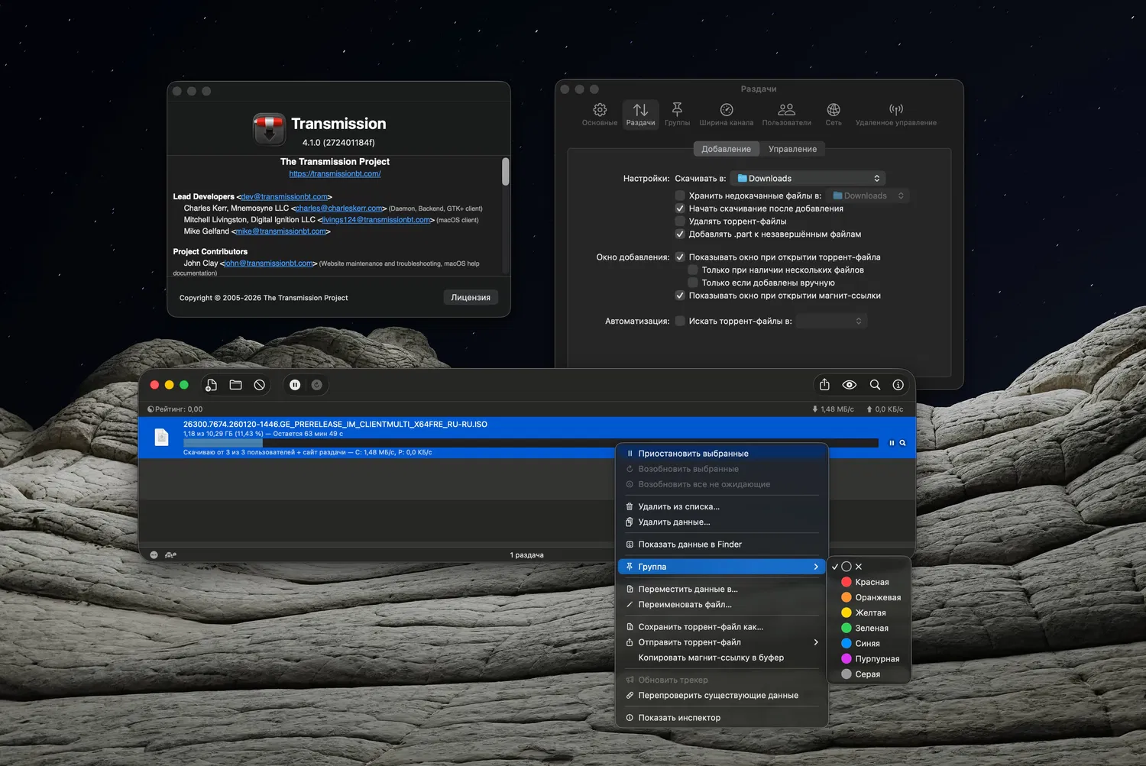Open the transmissionbt.com website link
Image resolution: width=1146 pixels, height=766 pixels.
coord(335,174)
